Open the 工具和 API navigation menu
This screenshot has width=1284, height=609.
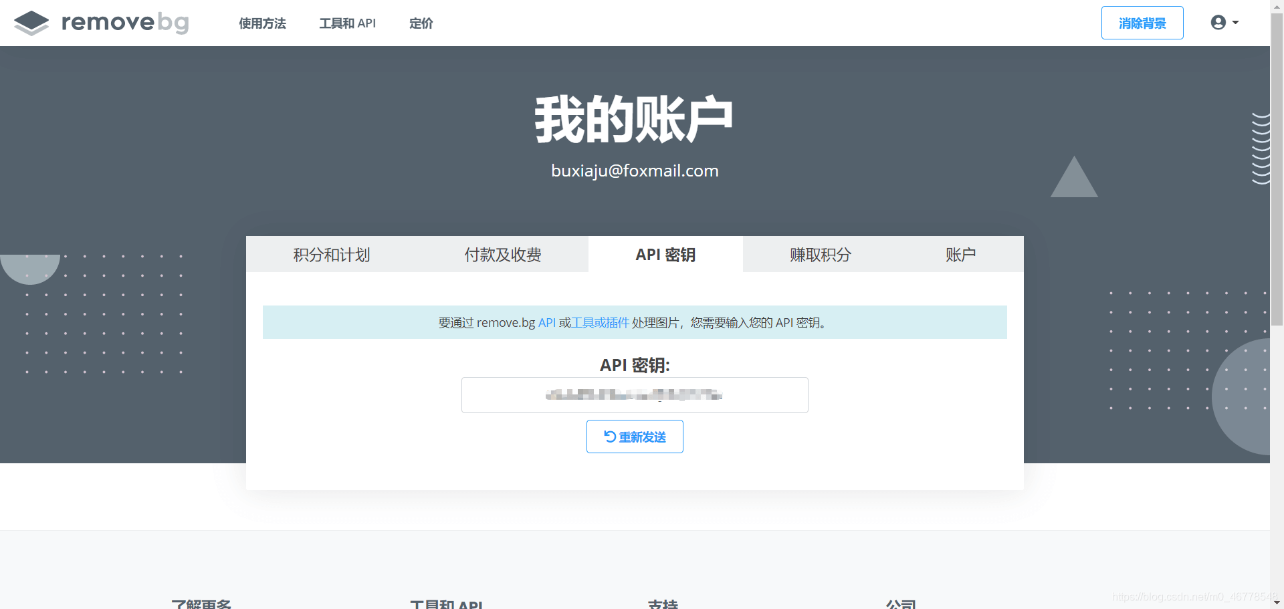coord(347,23)
